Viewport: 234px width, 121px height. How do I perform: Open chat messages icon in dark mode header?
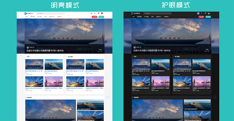point(202,13)
